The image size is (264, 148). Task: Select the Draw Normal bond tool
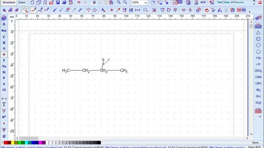pos(33,10)
